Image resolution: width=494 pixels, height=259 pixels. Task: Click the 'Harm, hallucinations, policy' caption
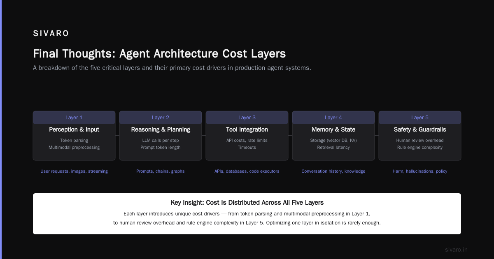pos(420,171)
